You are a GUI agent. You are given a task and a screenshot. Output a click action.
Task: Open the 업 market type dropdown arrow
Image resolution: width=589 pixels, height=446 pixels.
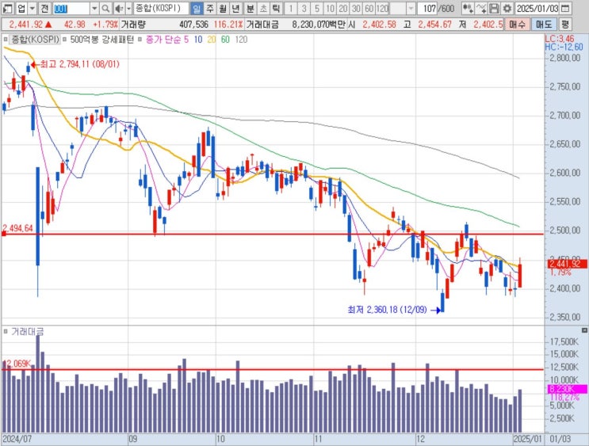(33, 8)
